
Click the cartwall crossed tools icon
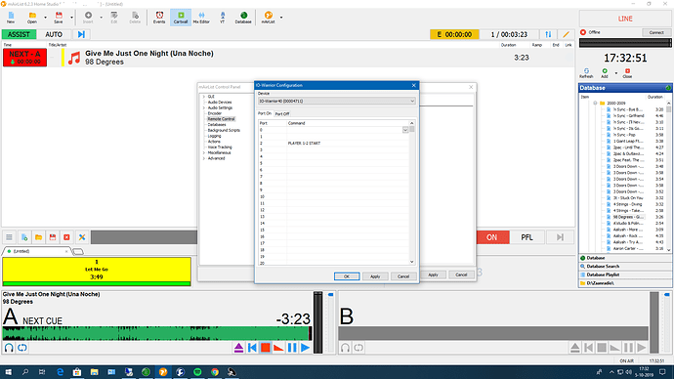pyautogui.click(x=82, y=237)
